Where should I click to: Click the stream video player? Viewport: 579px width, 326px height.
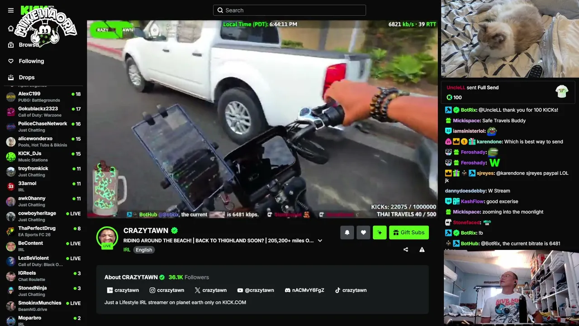pos(262,119)
